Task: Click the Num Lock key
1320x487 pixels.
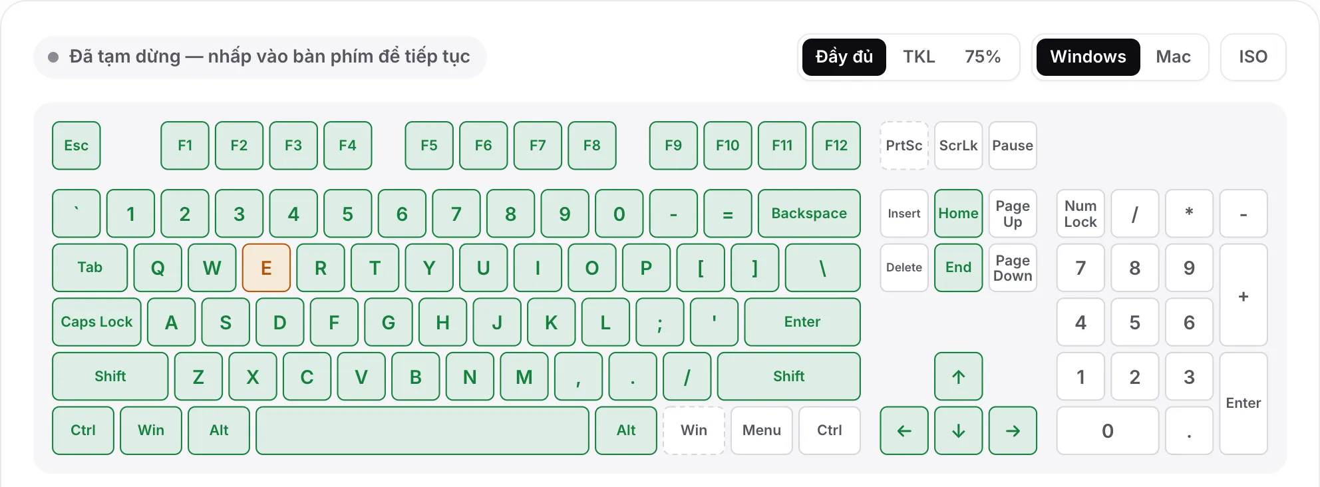Action: [1080, 214]
